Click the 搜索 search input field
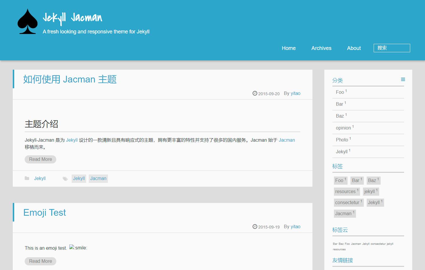The image size is (425, 270). point(392,48)
